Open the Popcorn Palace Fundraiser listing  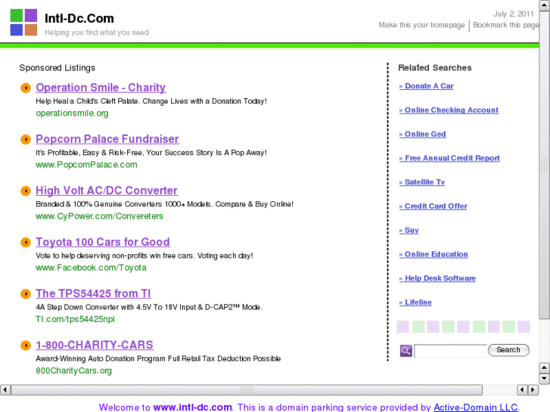[107, 139]
